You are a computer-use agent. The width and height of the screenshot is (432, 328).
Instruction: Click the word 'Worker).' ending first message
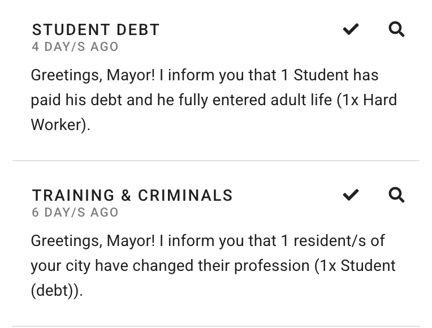(x=61, y=125)
